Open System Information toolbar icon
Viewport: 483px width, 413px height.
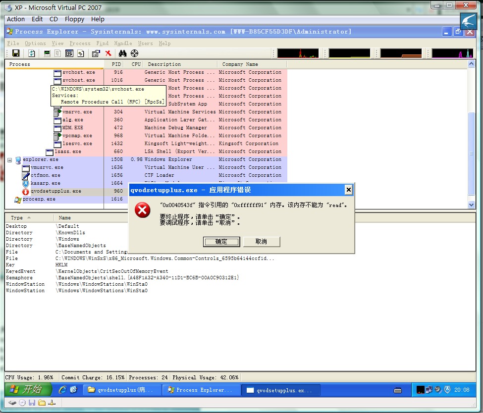click(x=47, y=53)
